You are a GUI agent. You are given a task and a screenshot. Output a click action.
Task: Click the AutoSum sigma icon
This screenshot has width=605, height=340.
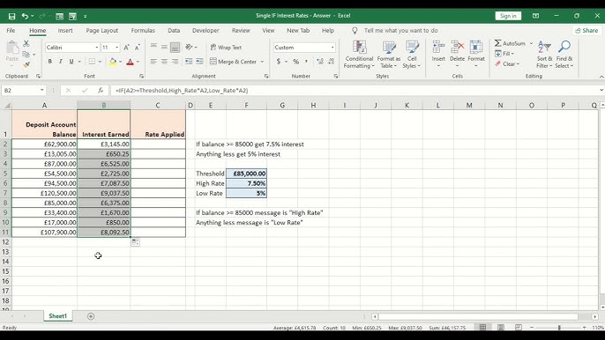click(x=498, y=43)
